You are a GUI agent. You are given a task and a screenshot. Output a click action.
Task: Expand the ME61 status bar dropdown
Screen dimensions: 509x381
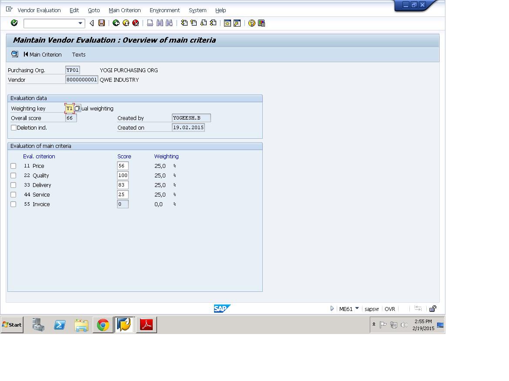pos(357,308)
